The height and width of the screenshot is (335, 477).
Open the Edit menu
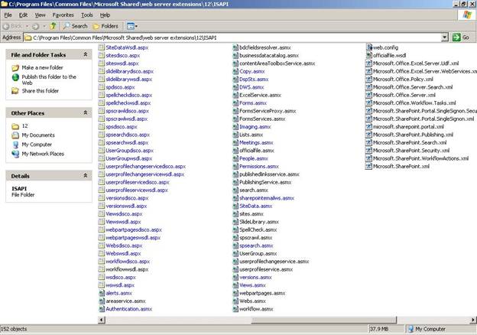[x=23, y=15]
